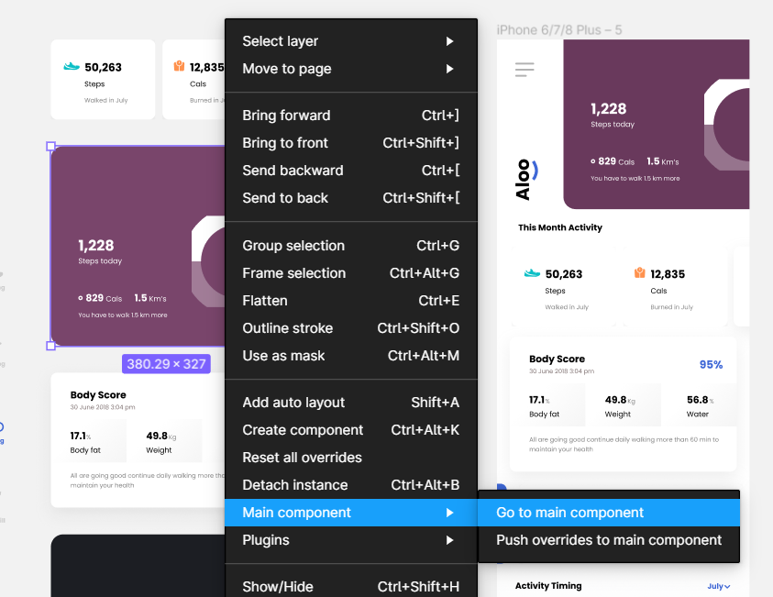Click the hamburger menu icon in iPhone frame
Viewport: 773px width, 597px height.
point(525,70)
